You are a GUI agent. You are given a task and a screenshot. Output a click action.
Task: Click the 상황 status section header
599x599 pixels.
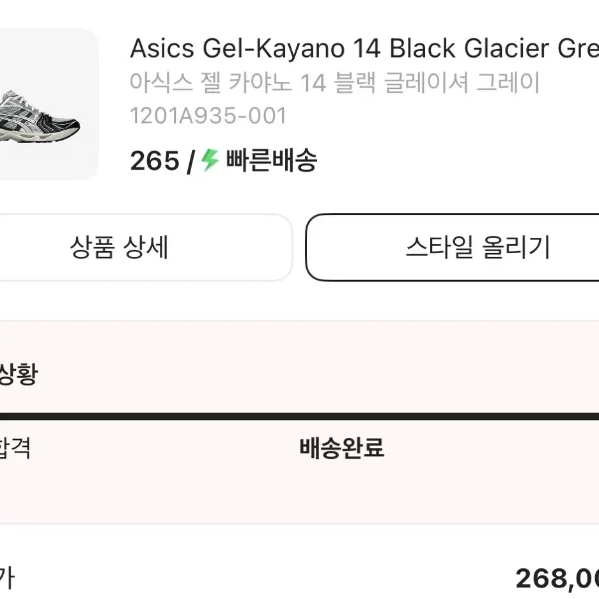coord(19,373)
